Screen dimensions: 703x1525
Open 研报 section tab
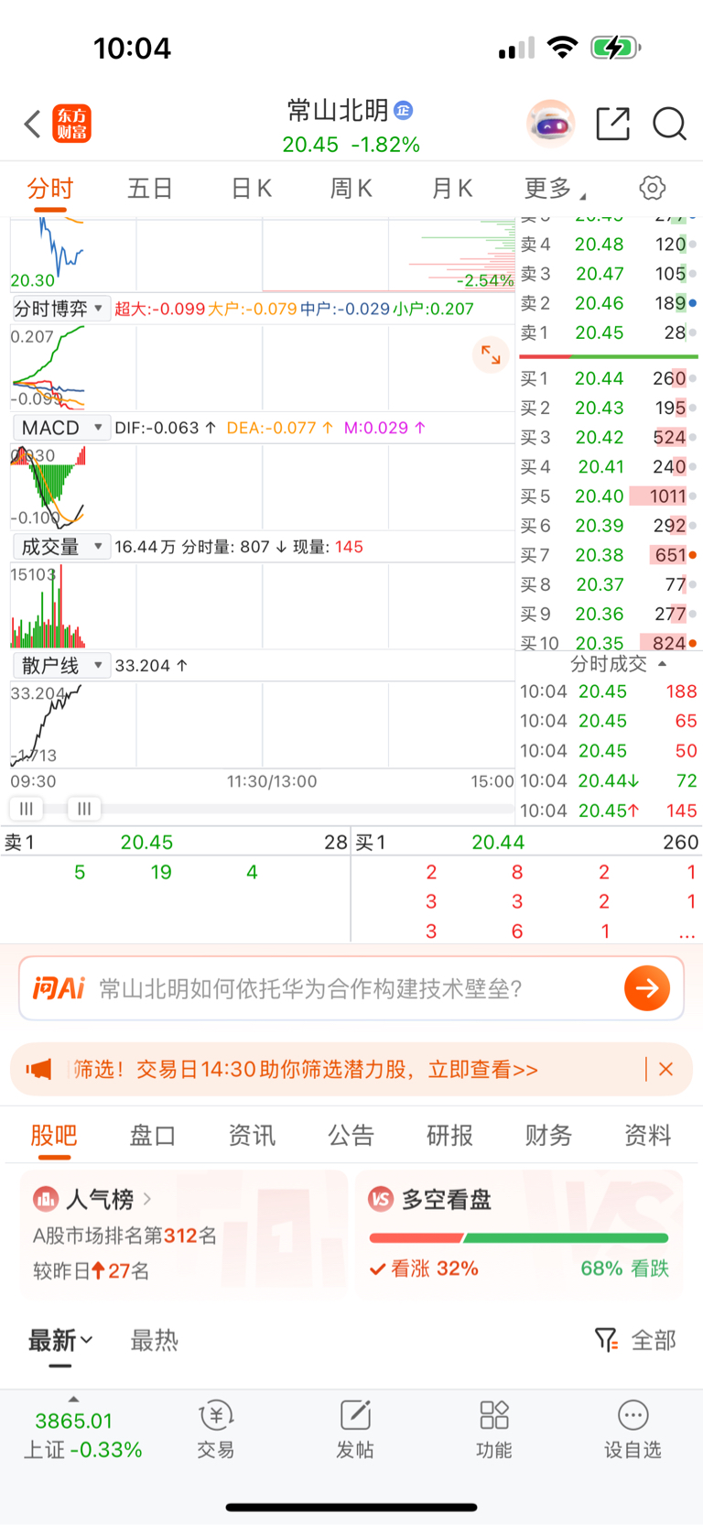pos(449,1136)
